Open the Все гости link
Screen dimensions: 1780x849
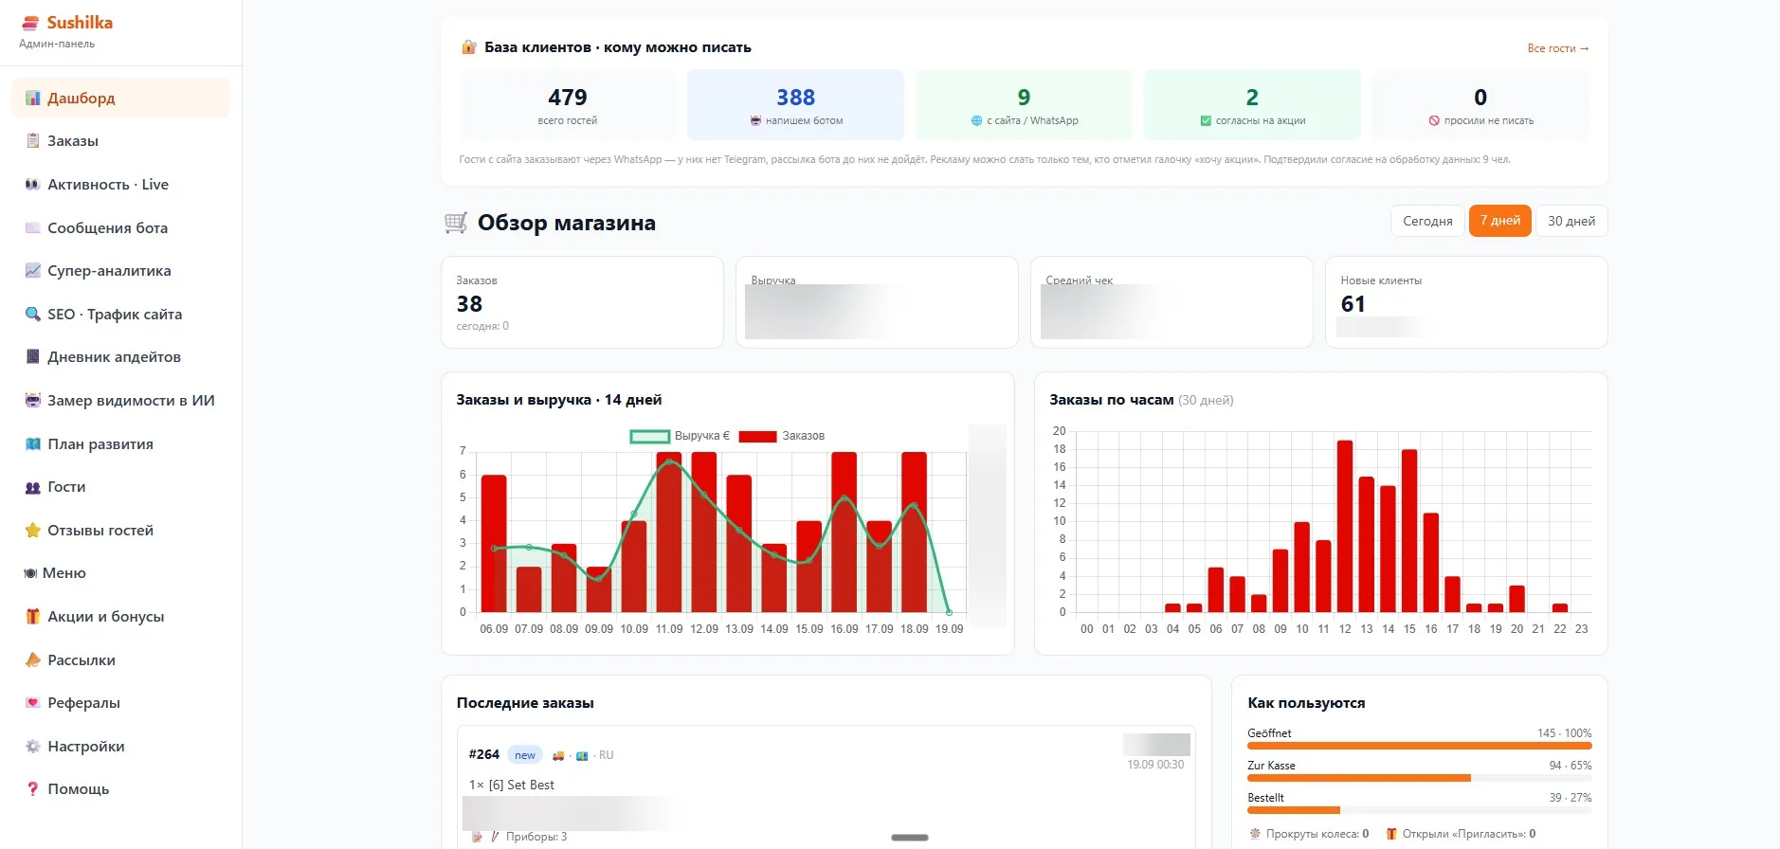[1558, 48]
